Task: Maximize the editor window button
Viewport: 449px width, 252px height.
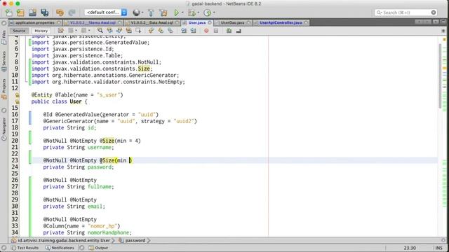Action: point(443,22)
